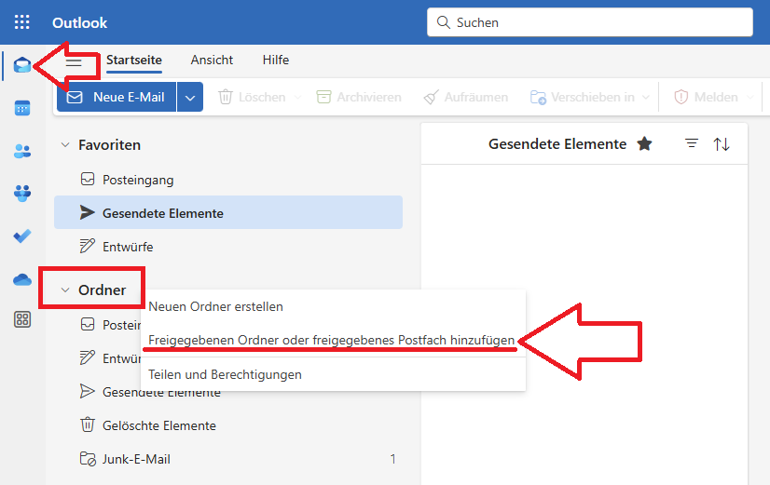Click the Junk-E-Mail unread count 1

392,459
